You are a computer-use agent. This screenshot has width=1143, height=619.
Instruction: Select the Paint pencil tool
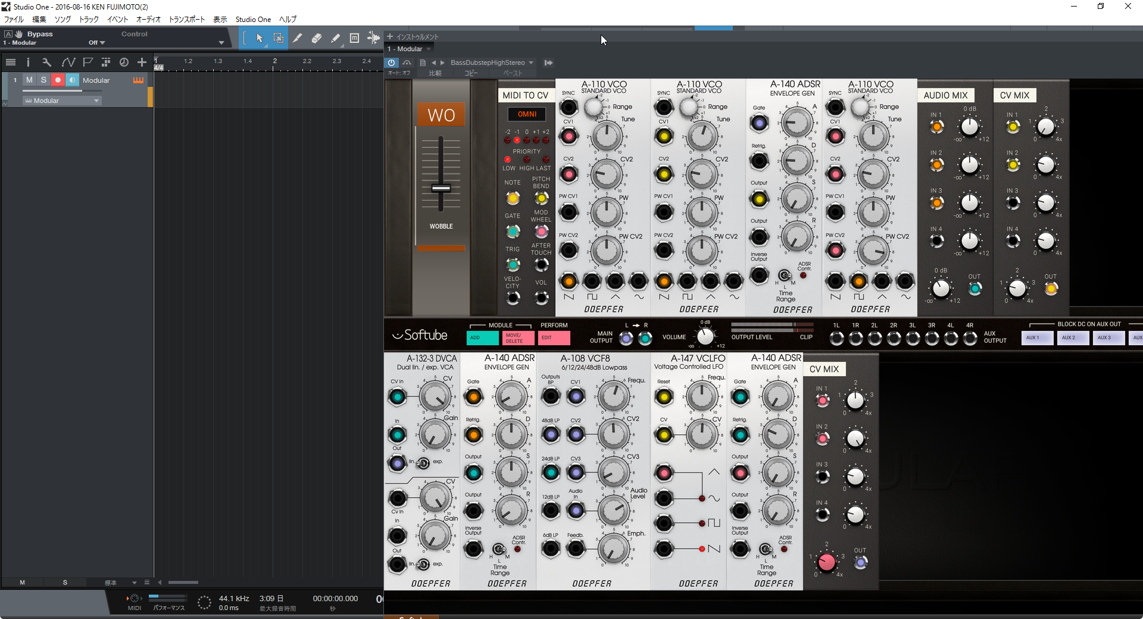pyautogui.click(x=335, y=38)
